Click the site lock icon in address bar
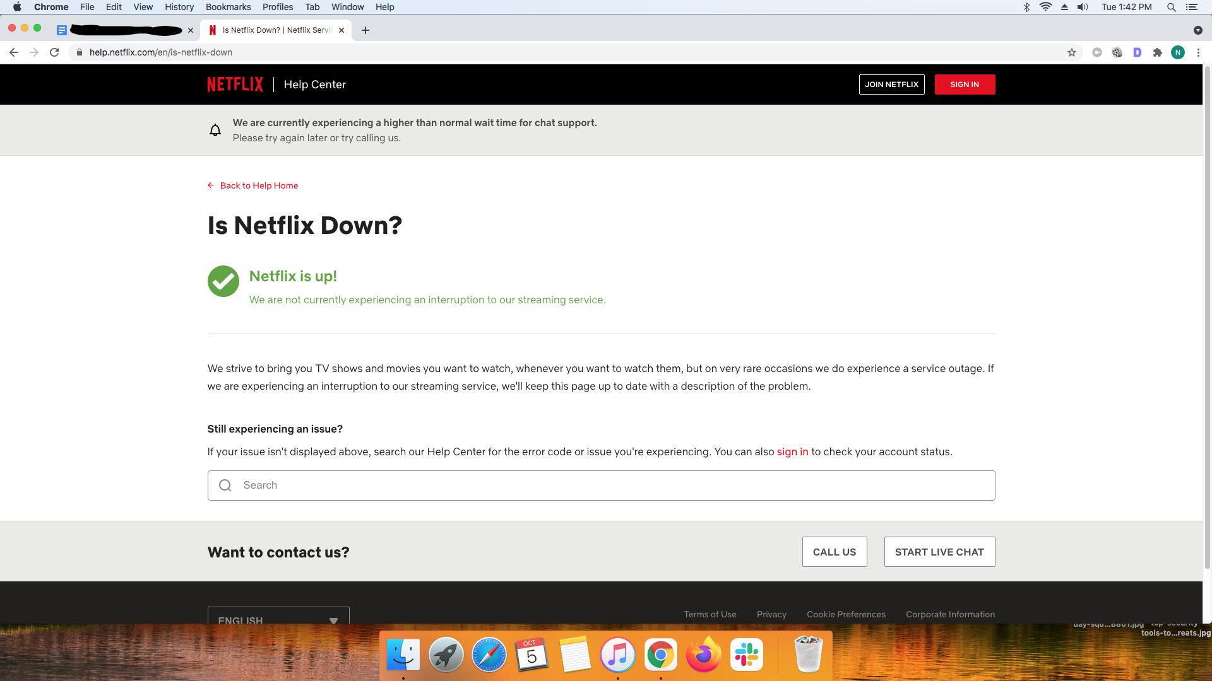Screen dimensions: 1212x681 pos(80,52)
